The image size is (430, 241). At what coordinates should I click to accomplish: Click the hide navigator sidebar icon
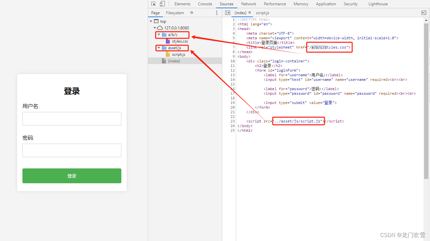(x=228, y=13)
